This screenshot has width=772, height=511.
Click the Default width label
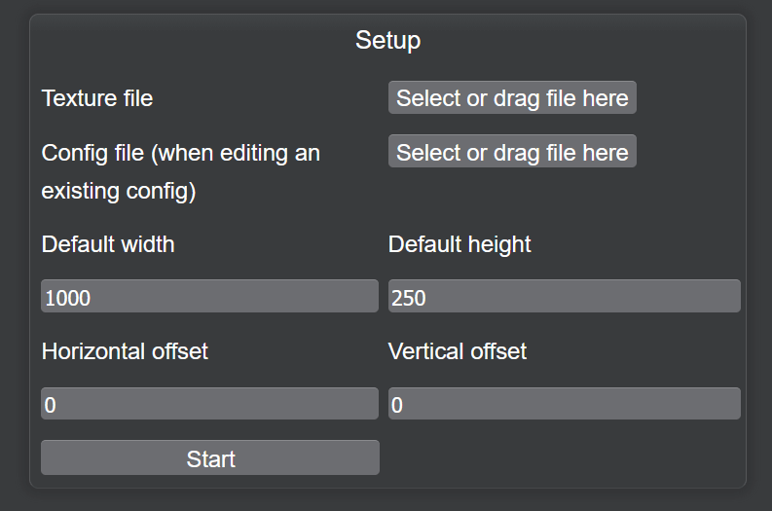[108, 244]
